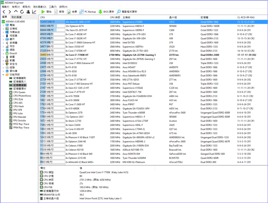Viewport: 268px width, 203px height.
Task: Click the Back navigation arrow
Action: click(x=4, y=12)
